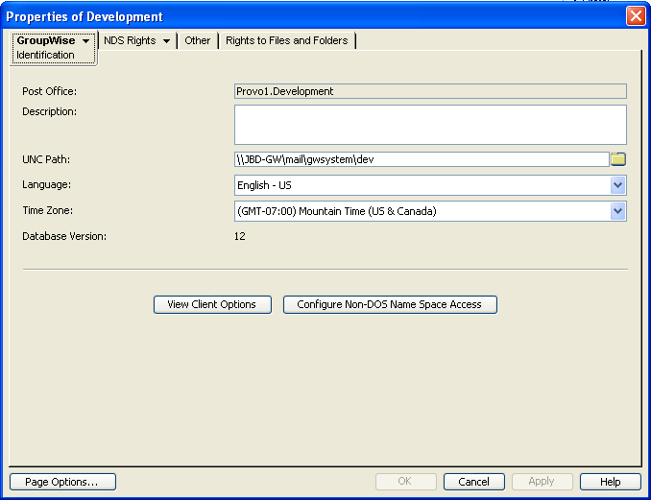The height and width of the screenshot is (500, 651).
Task: Open the GroupWise tab dropdown arrow
Action: point(86,41)
